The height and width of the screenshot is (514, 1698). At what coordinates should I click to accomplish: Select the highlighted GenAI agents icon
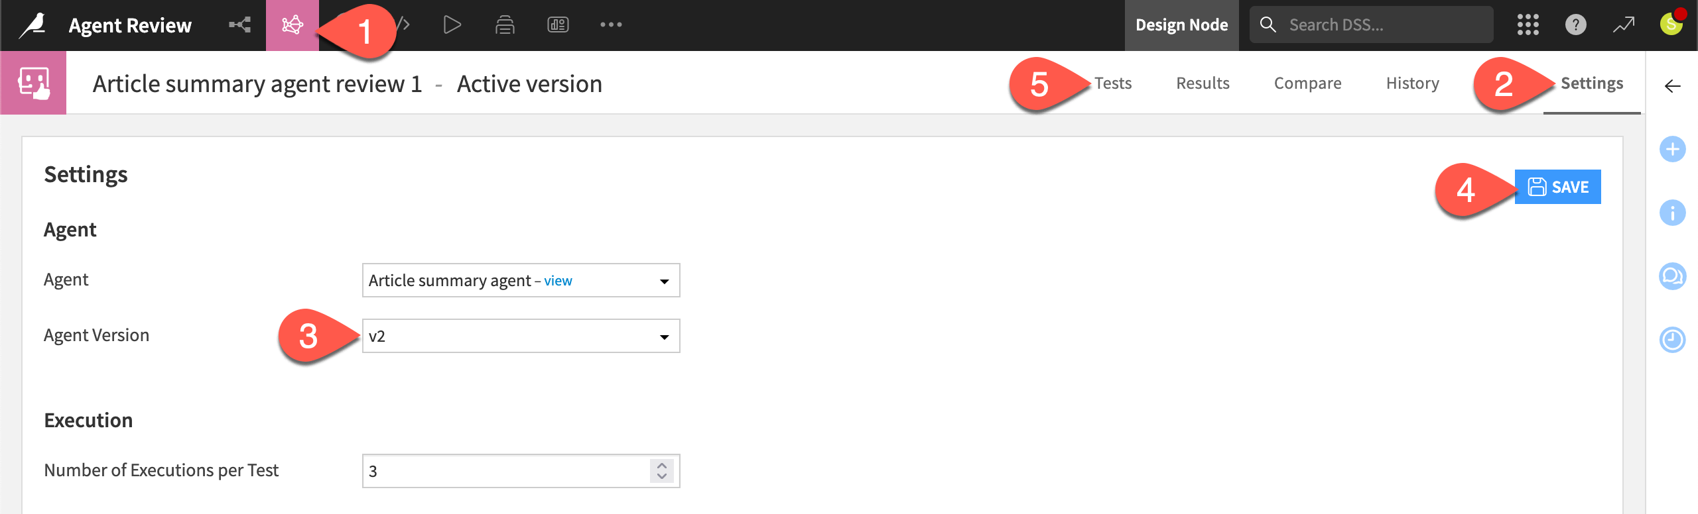coord(292,25)
